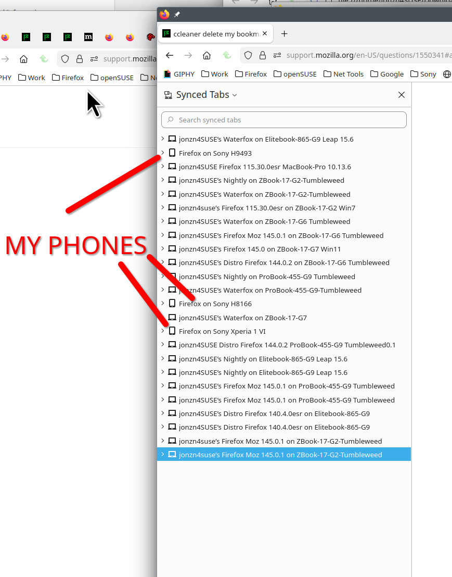452x577 pixels.
Task: Open Firefox bookmarks folder in back window
Action: (68, 78)
